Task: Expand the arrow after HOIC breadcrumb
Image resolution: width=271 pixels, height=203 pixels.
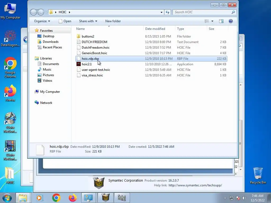Action: click(x=70, y=12)
